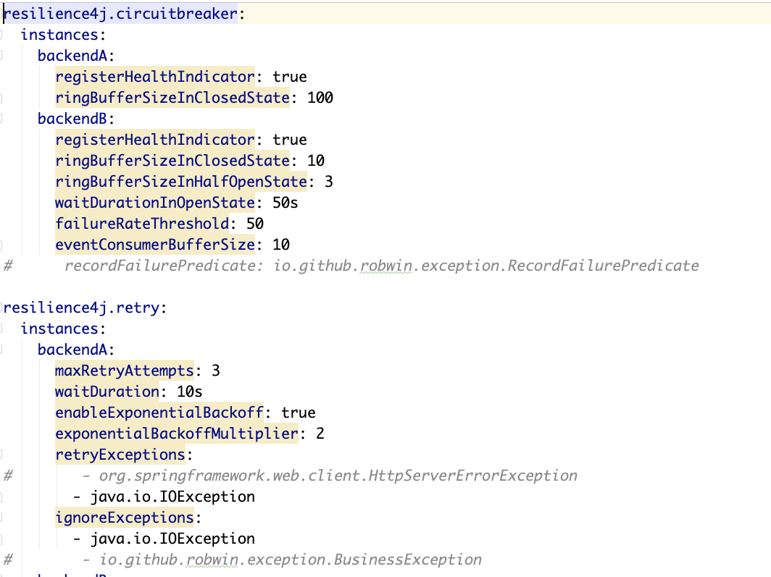Click the ignoreExceptions key

(123, 517)
